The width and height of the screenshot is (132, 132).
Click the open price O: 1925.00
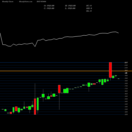pos(49,6)
